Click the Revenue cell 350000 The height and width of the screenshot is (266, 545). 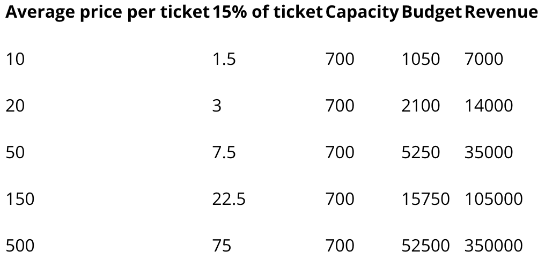494,245
